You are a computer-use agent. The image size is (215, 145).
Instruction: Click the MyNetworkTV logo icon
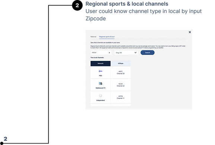coord(101,83)
